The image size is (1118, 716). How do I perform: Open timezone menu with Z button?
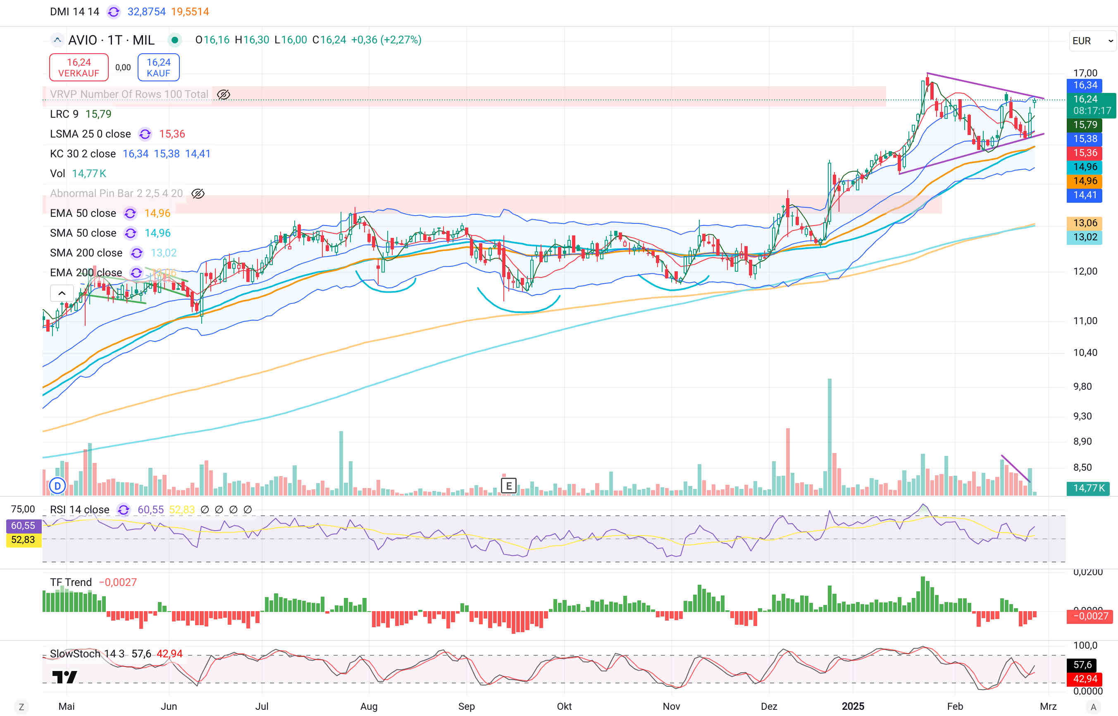(21, 707)
